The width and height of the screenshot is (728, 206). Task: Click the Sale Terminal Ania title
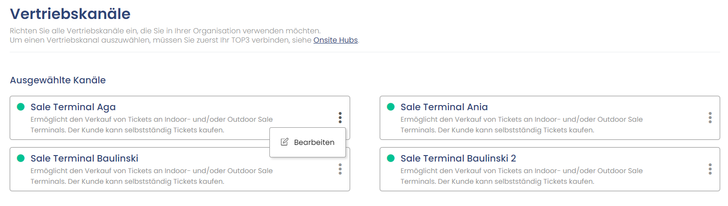tap(444, 107)
